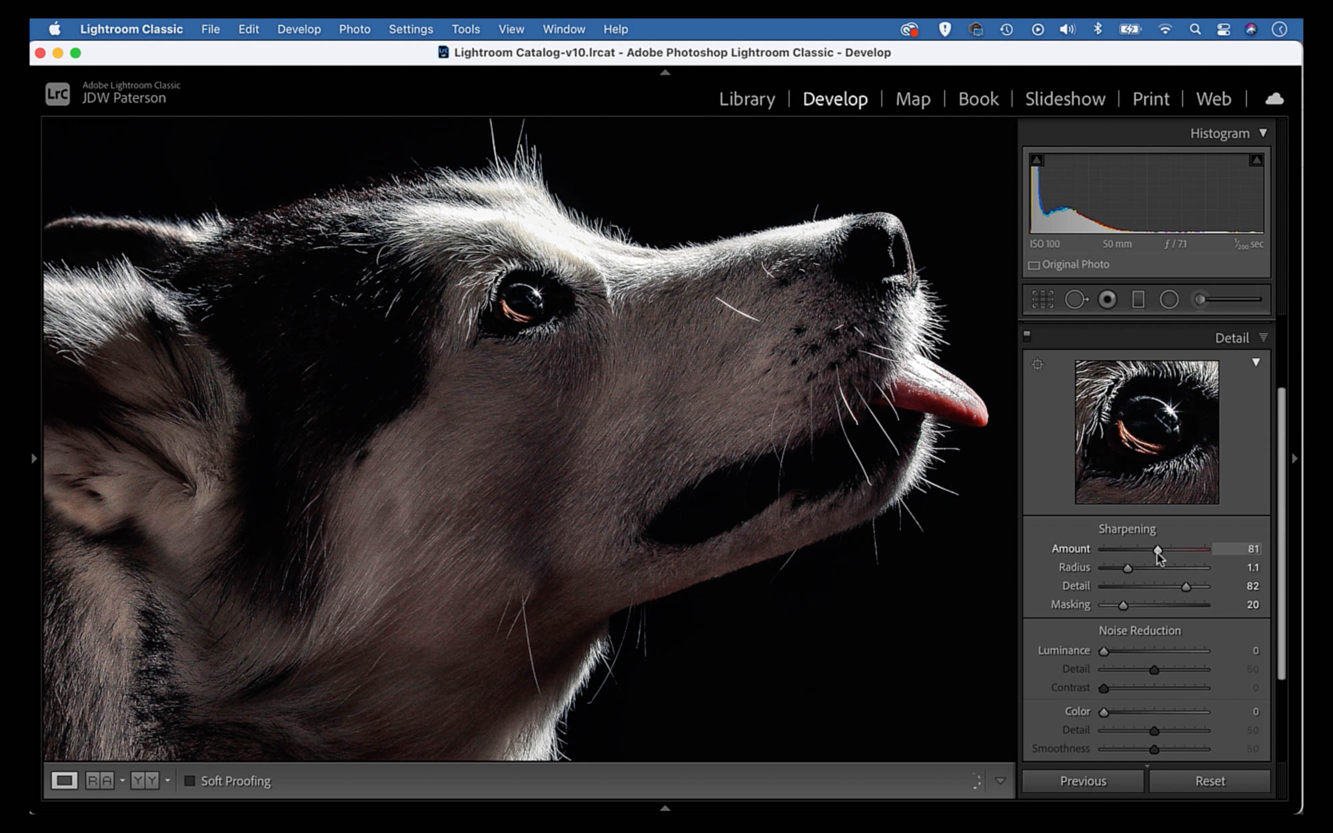Collapse the Detail panel

(1263, 338)
